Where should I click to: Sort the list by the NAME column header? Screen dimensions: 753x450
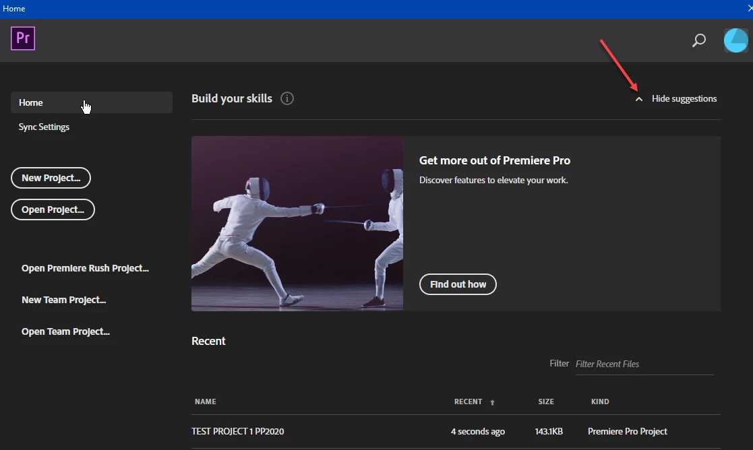(x=206, y=401)
